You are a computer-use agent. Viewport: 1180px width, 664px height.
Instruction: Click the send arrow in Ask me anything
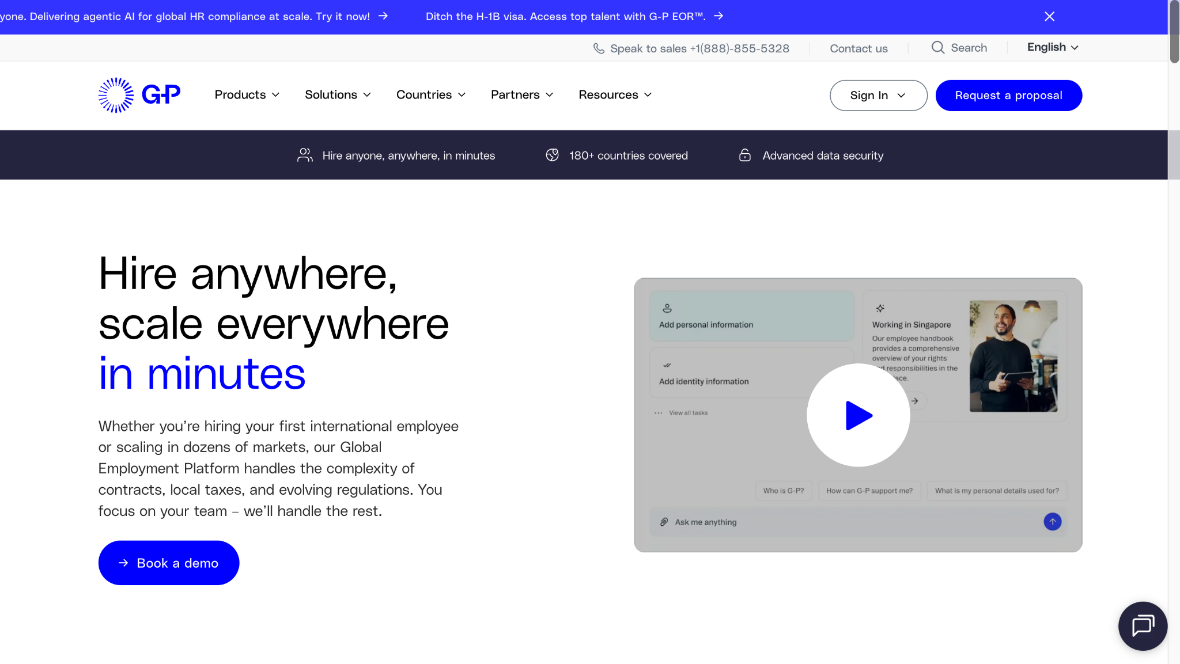point(1052,521)
